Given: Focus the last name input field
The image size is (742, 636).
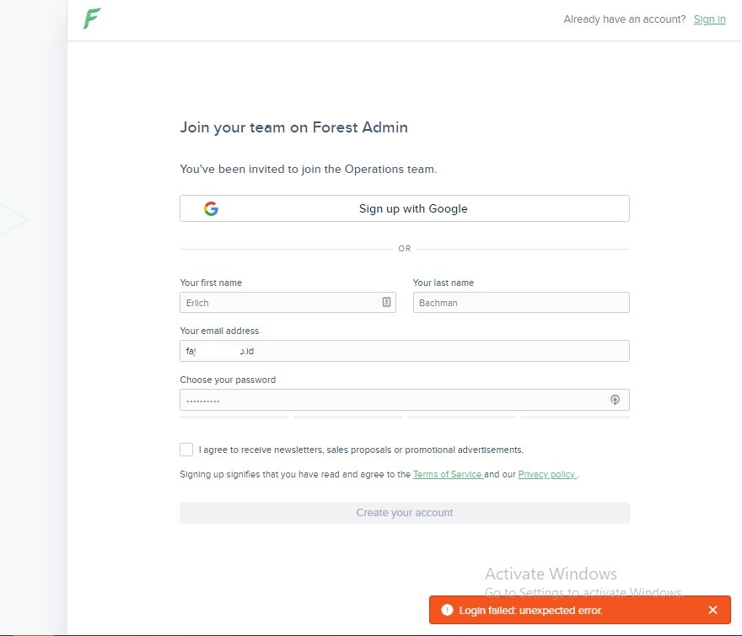Looking at the screenshot, I should [521, 303].
